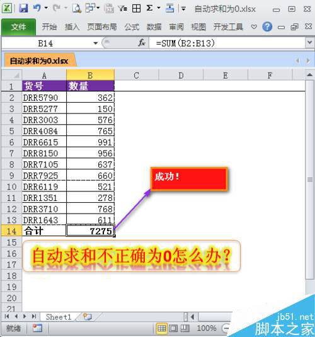The image size is (315, 337).
Task: Switch to the 插入 ribbon tab
Action: (72, 27)
